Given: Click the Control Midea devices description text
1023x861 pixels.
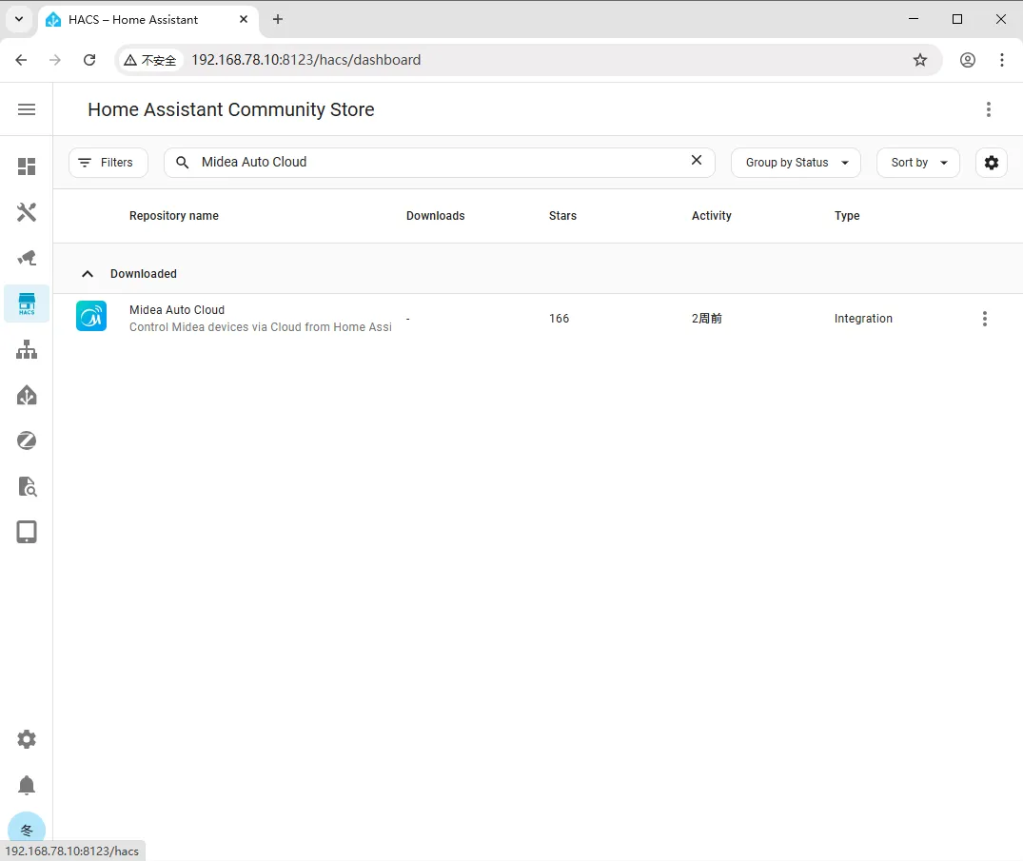Looking at the screenshot, I should click(261, 326).
